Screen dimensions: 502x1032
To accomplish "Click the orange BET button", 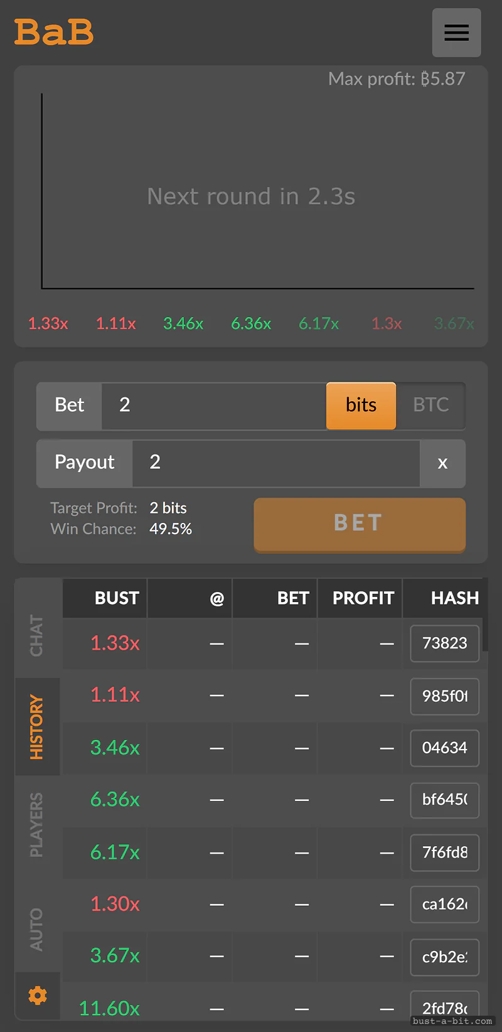I will 360,525.
